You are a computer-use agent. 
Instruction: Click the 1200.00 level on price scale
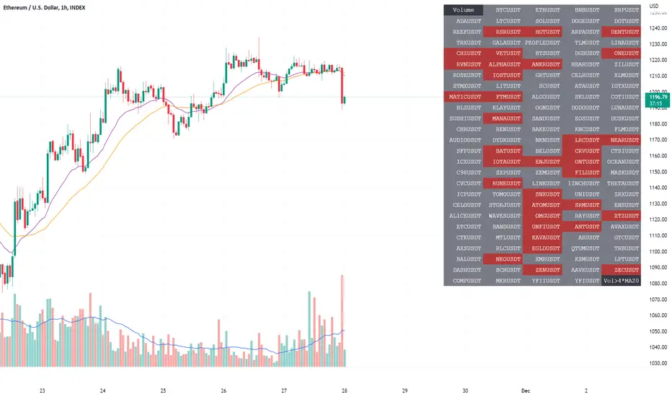pyautogui.click(x=658, y=92)
